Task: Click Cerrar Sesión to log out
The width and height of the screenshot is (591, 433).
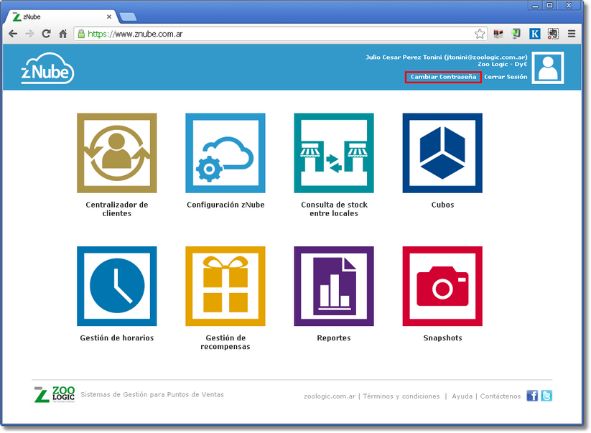Action: (x=506, y=77)
